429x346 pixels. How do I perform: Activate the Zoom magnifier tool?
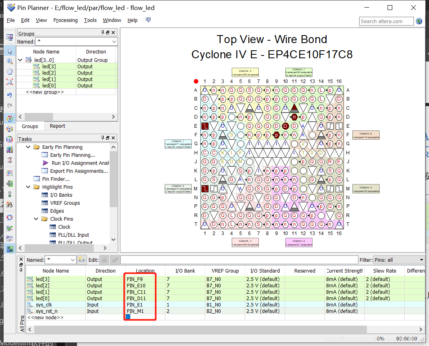10,61
